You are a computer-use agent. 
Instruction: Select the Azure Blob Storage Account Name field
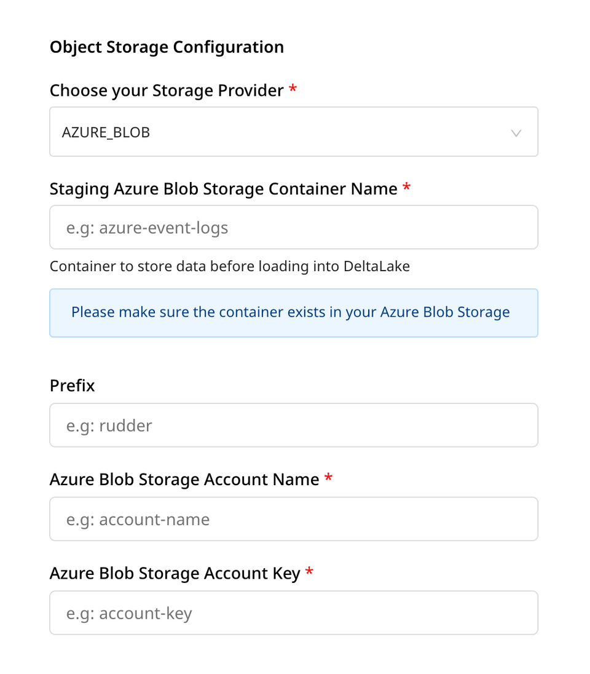click(294, 520)
